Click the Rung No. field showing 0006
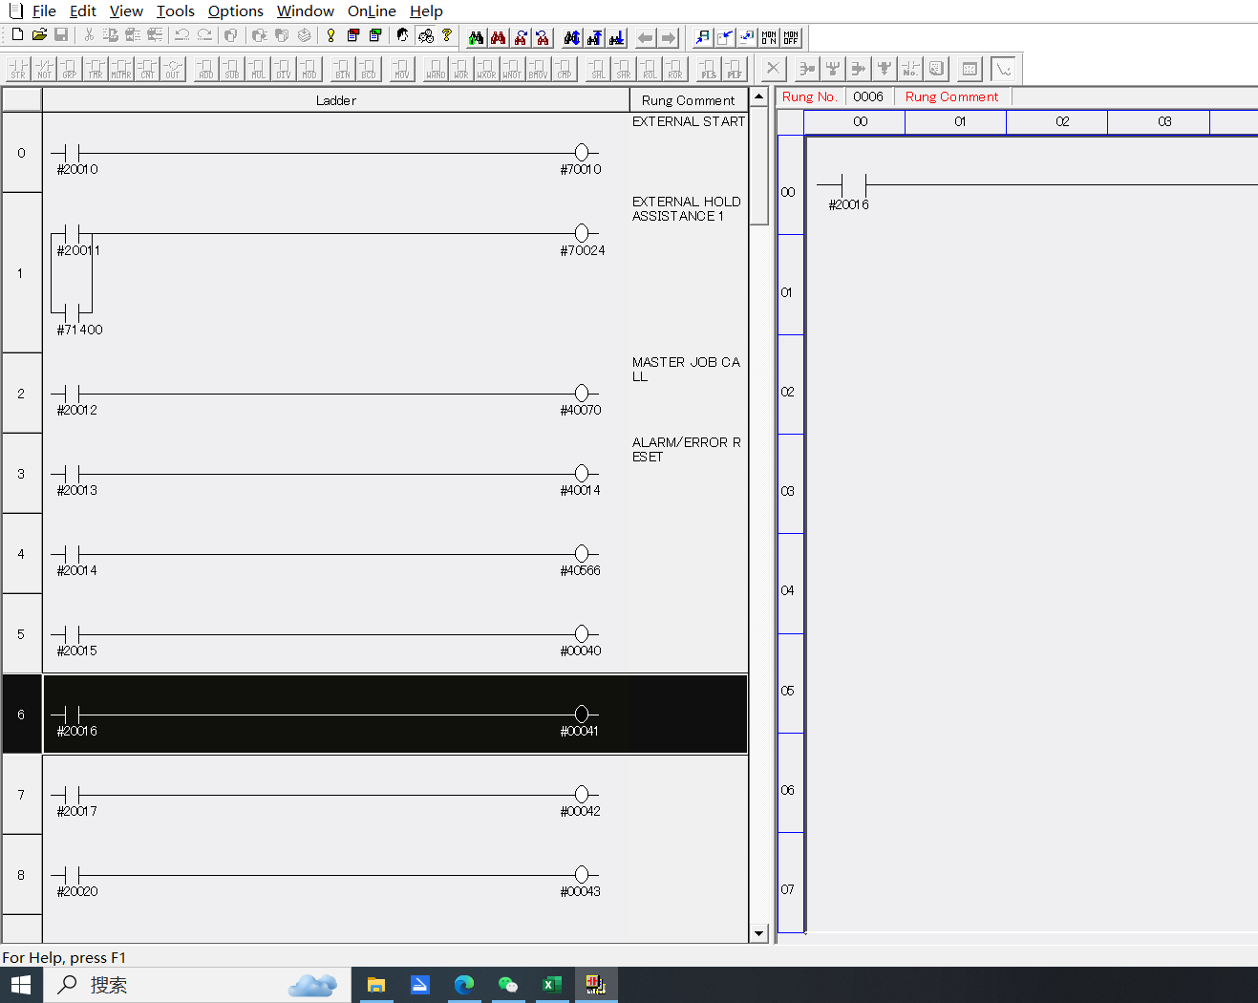 [868, 96]
